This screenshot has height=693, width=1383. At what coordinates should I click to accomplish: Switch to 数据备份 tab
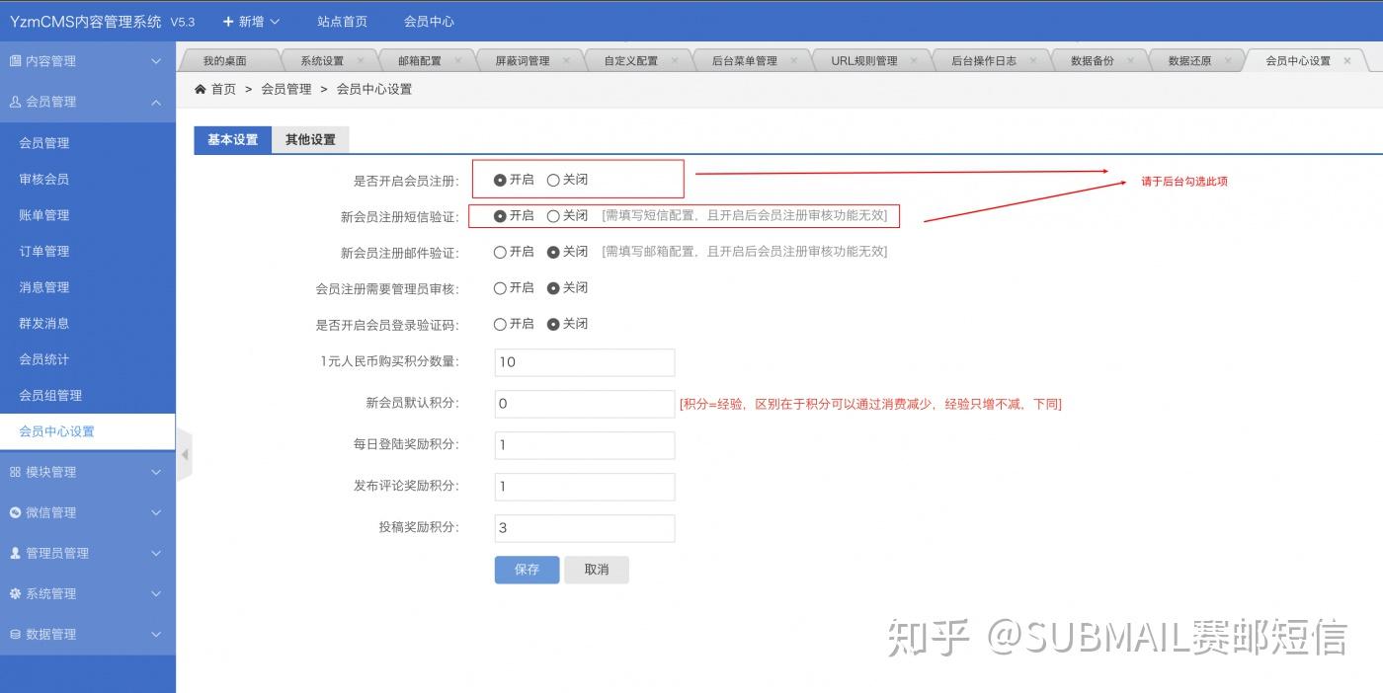pyautogui.click(x=1093, y=60)
